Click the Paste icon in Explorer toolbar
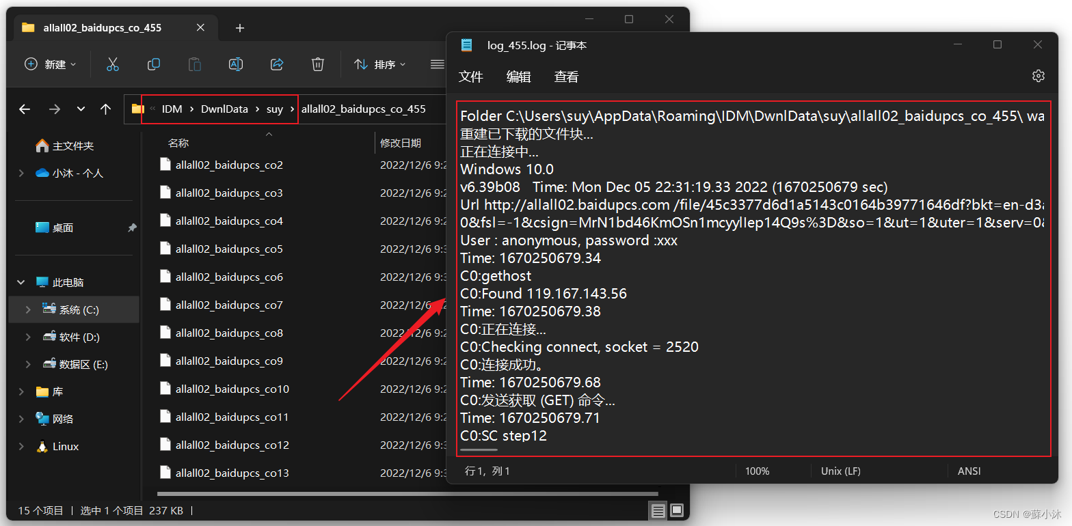The image size is (1072, 526). click(x=195, y=64)
